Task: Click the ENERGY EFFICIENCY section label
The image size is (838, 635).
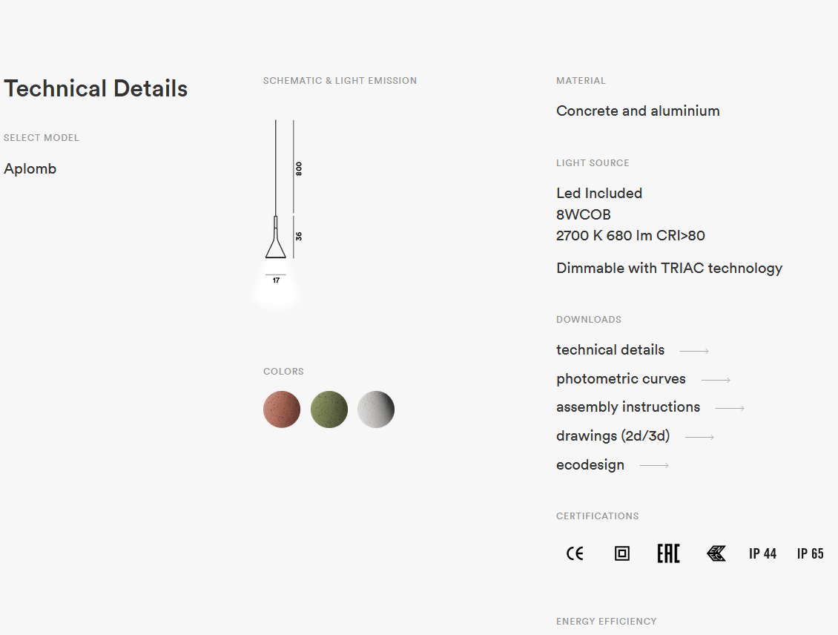Action: [x=607, y=622]
